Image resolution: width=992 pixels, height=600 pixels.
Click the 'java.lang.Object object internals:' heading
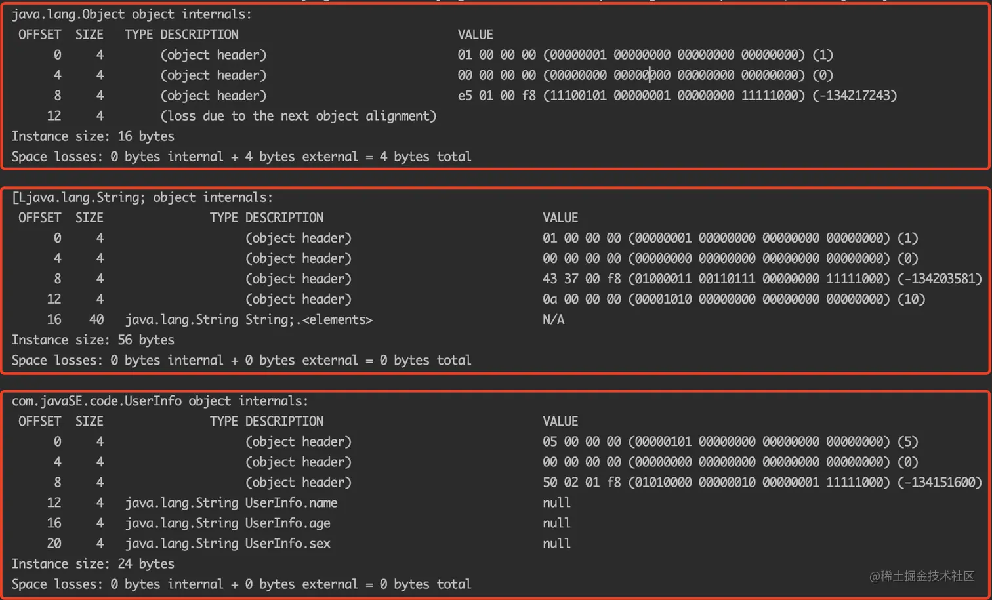[x=131, y=14]
